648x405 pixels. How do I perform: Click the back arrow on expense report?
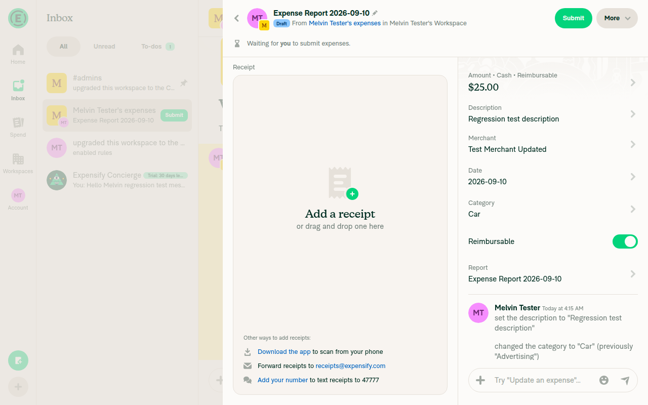236,18
